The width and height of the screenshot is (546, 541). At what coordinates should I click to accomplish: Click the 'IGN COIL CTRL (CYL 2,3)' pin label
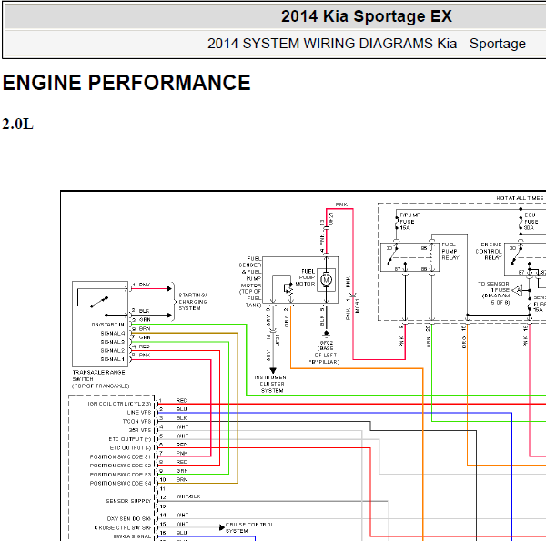pyautogui.click(x=119, y=404)
